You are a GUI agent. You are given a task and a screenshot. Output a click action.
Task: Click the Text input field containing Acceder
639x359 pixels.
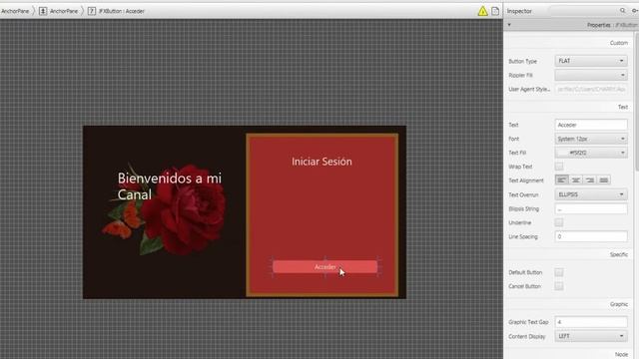pos(591,125)
